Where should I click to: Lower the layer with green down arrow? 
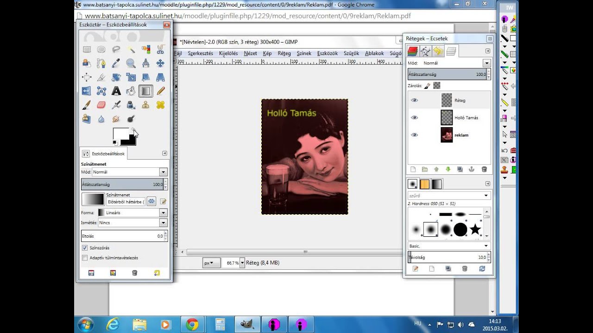(x=448, y=170)
